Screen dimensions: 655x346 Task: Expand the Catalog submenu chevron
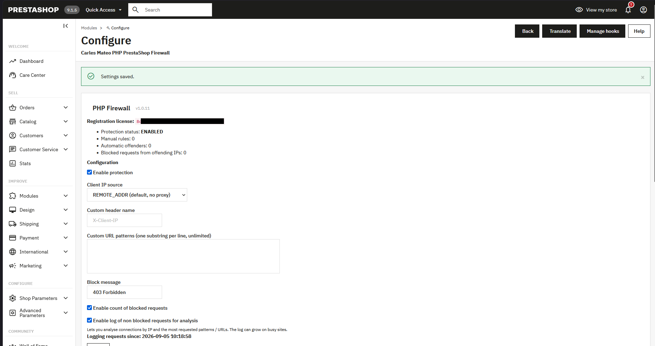point(66,122)
